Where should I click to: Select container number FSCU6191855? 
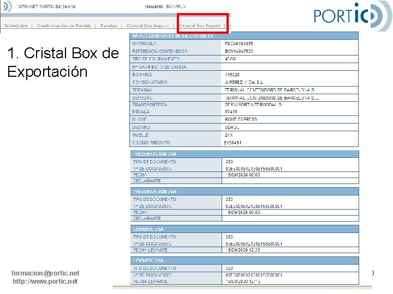pyautogui.click(x=239, y=44)
